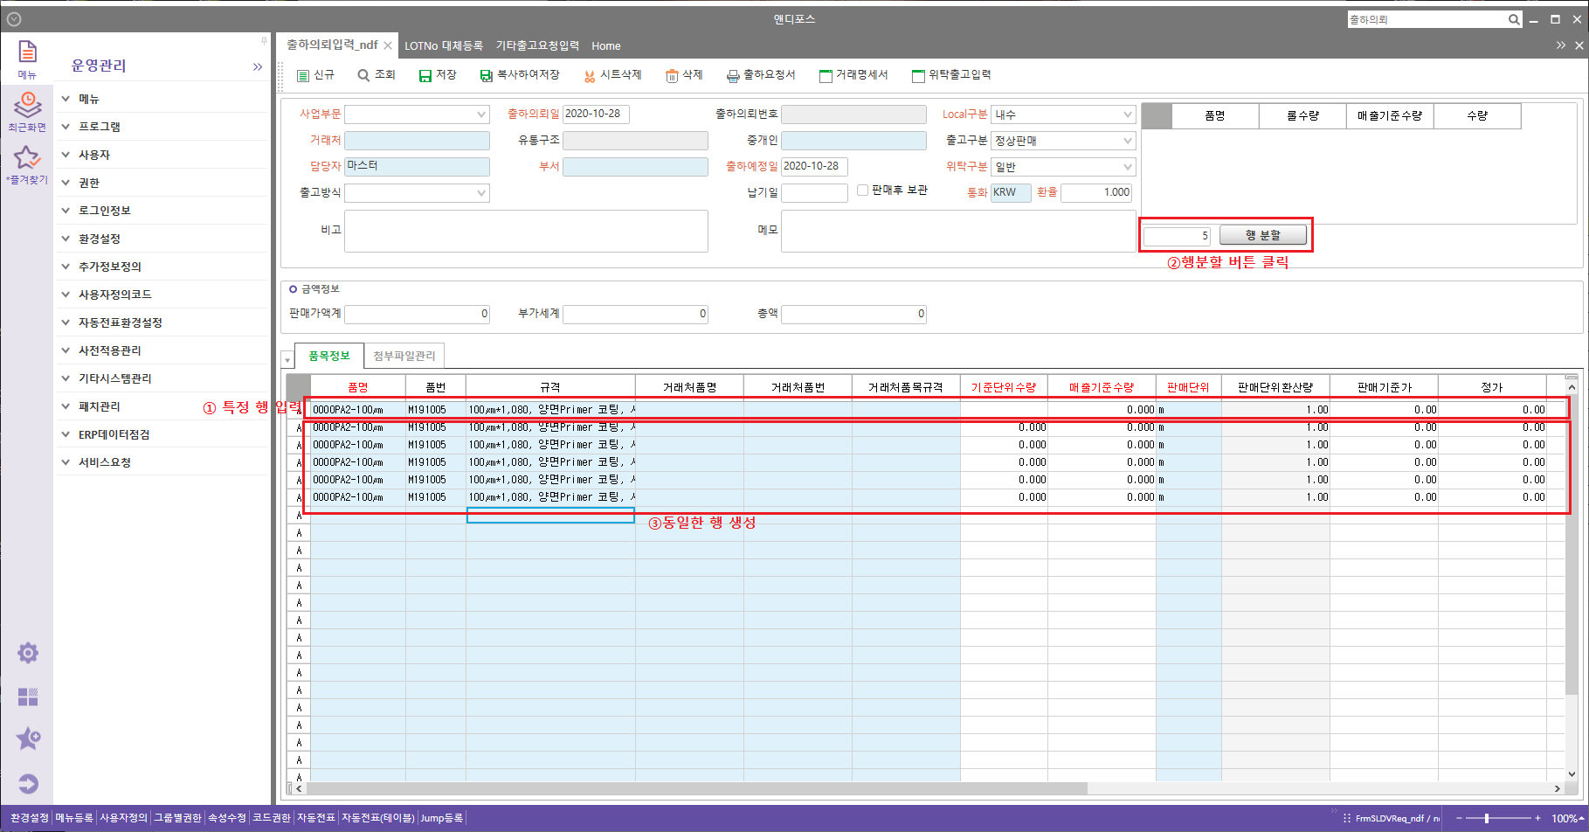This screenshot has width=1589, height=832.
Task: Select the 첨부파일관리 tab
Action: coord(404,356)
